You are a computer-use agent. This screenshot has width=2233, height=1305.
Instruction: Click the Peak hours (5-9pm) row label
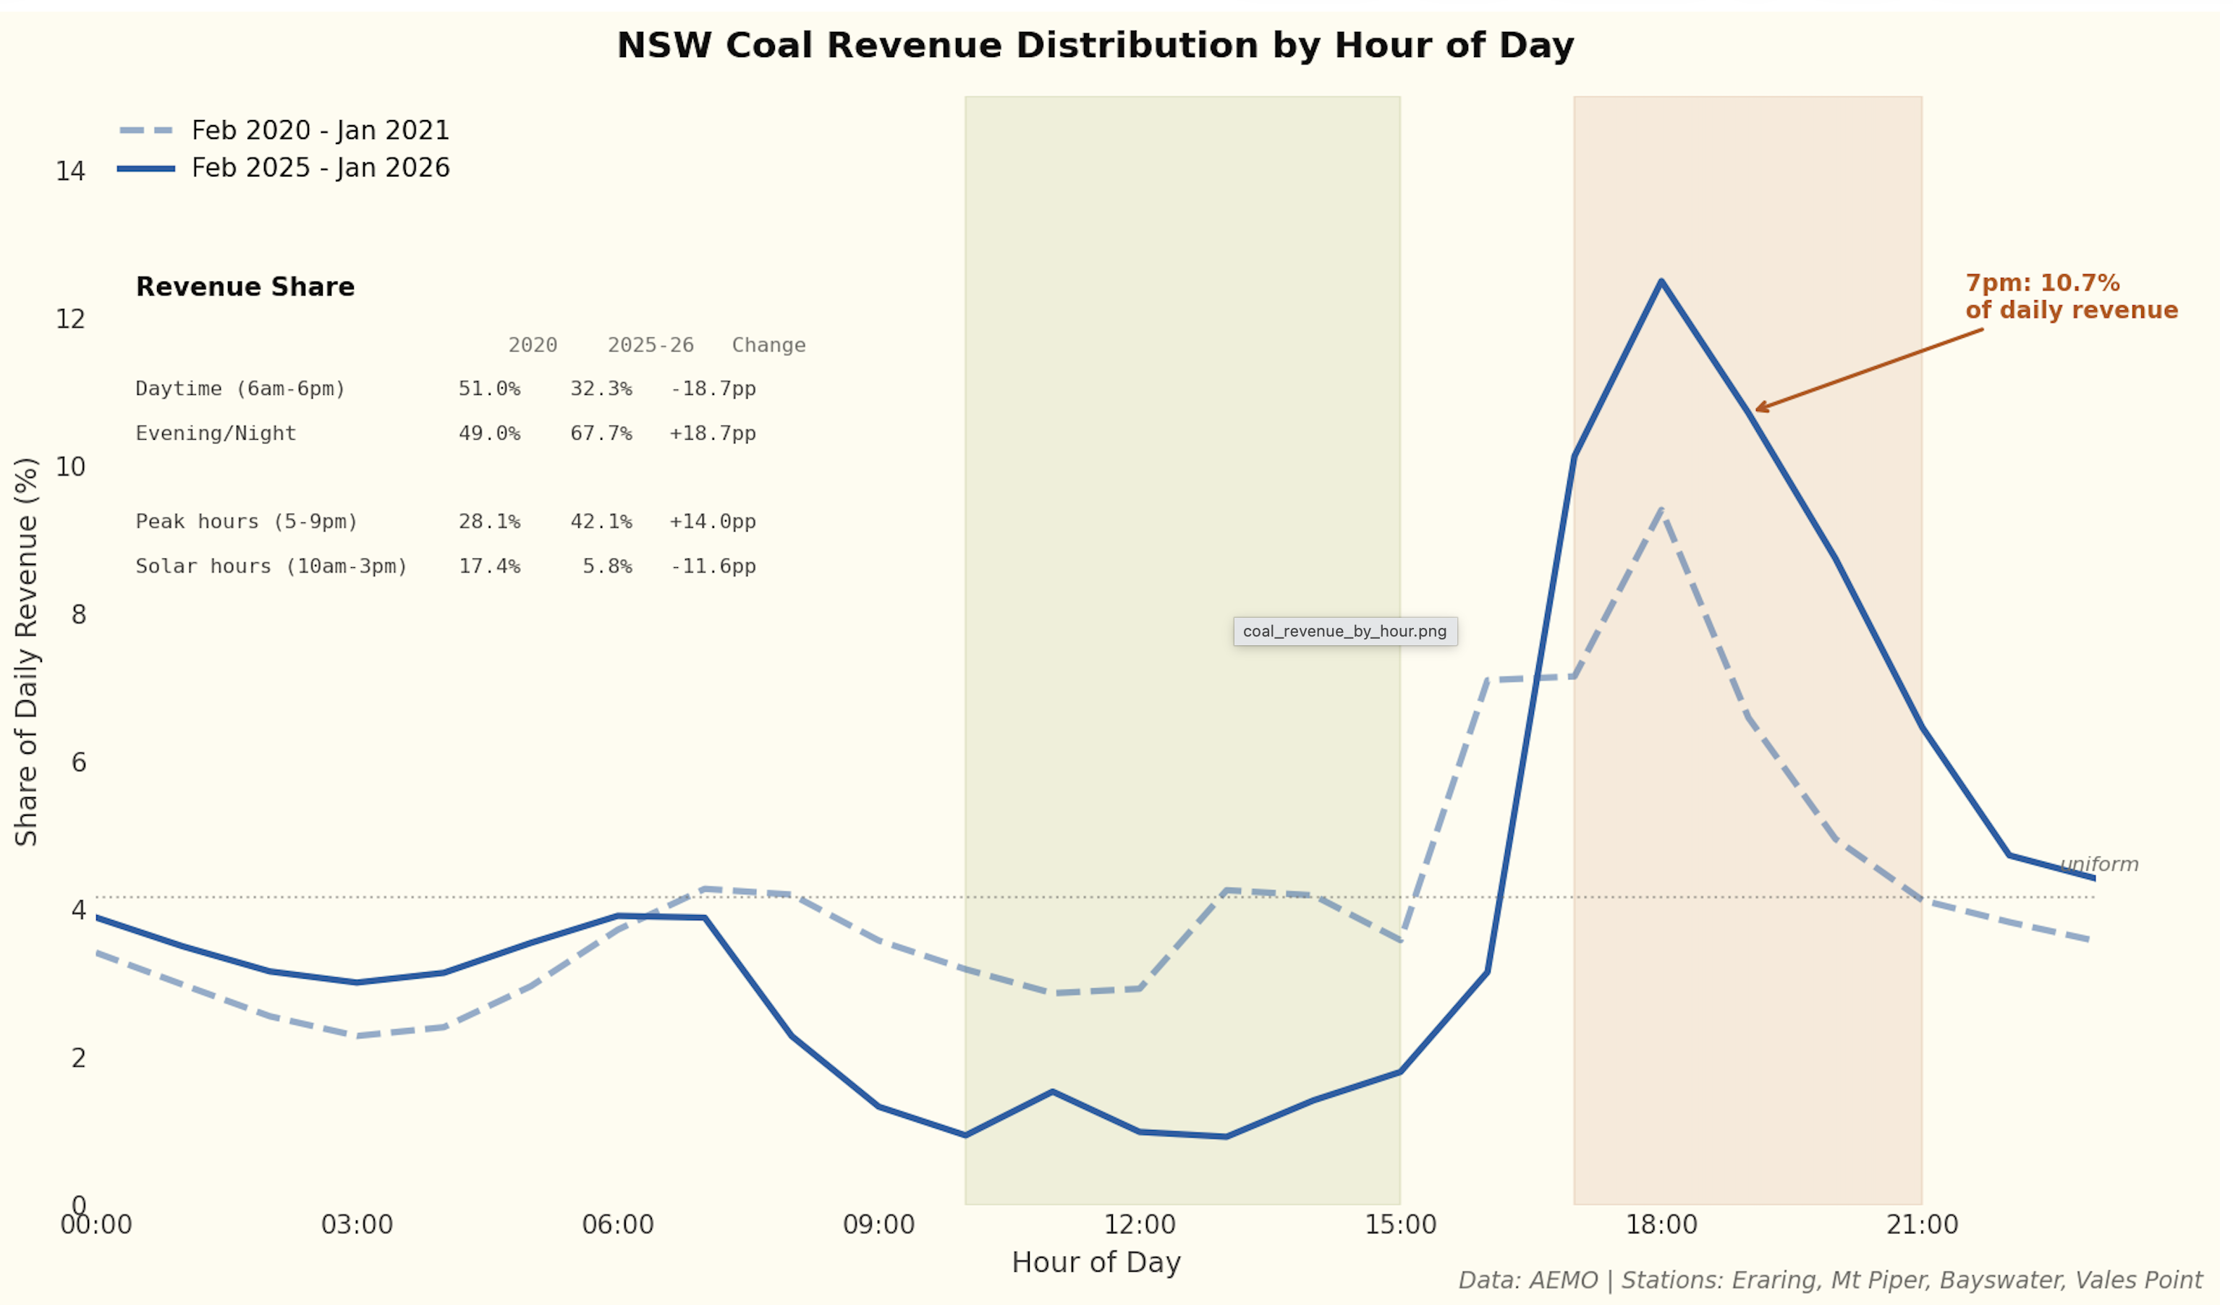pos(246,522)
